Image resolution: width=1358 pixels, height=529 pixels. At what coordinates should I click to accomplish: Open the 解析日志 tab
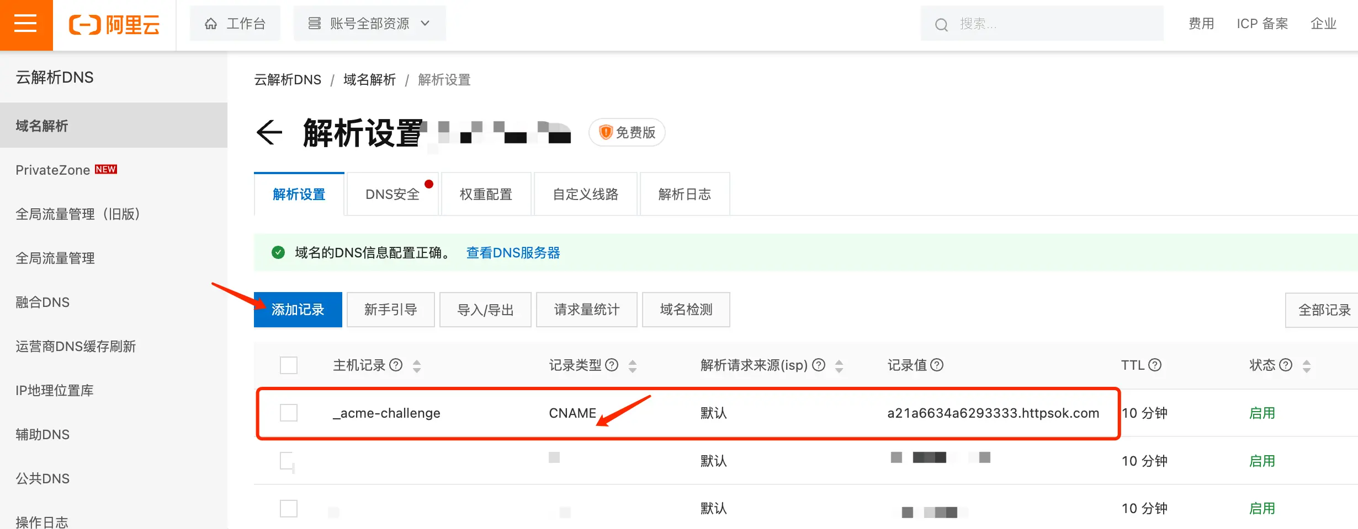click(x=685, y=195)
